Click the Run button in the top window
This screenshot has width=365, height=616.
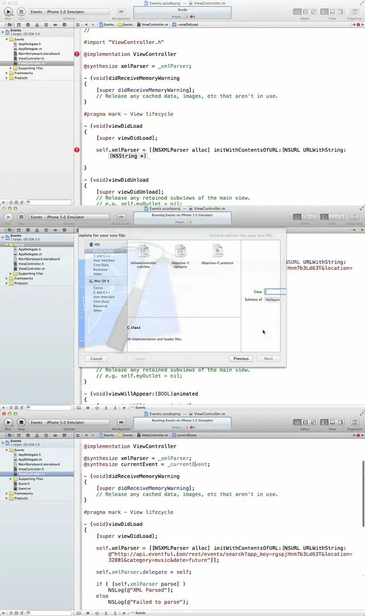coord(8,12)
